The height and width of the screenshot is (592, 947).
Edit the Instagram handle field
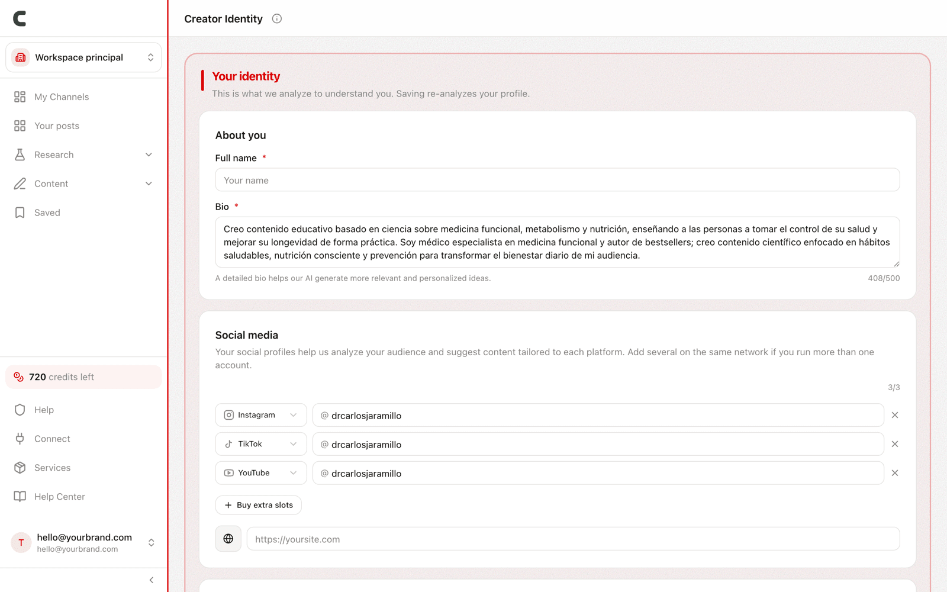pos(598,415)
